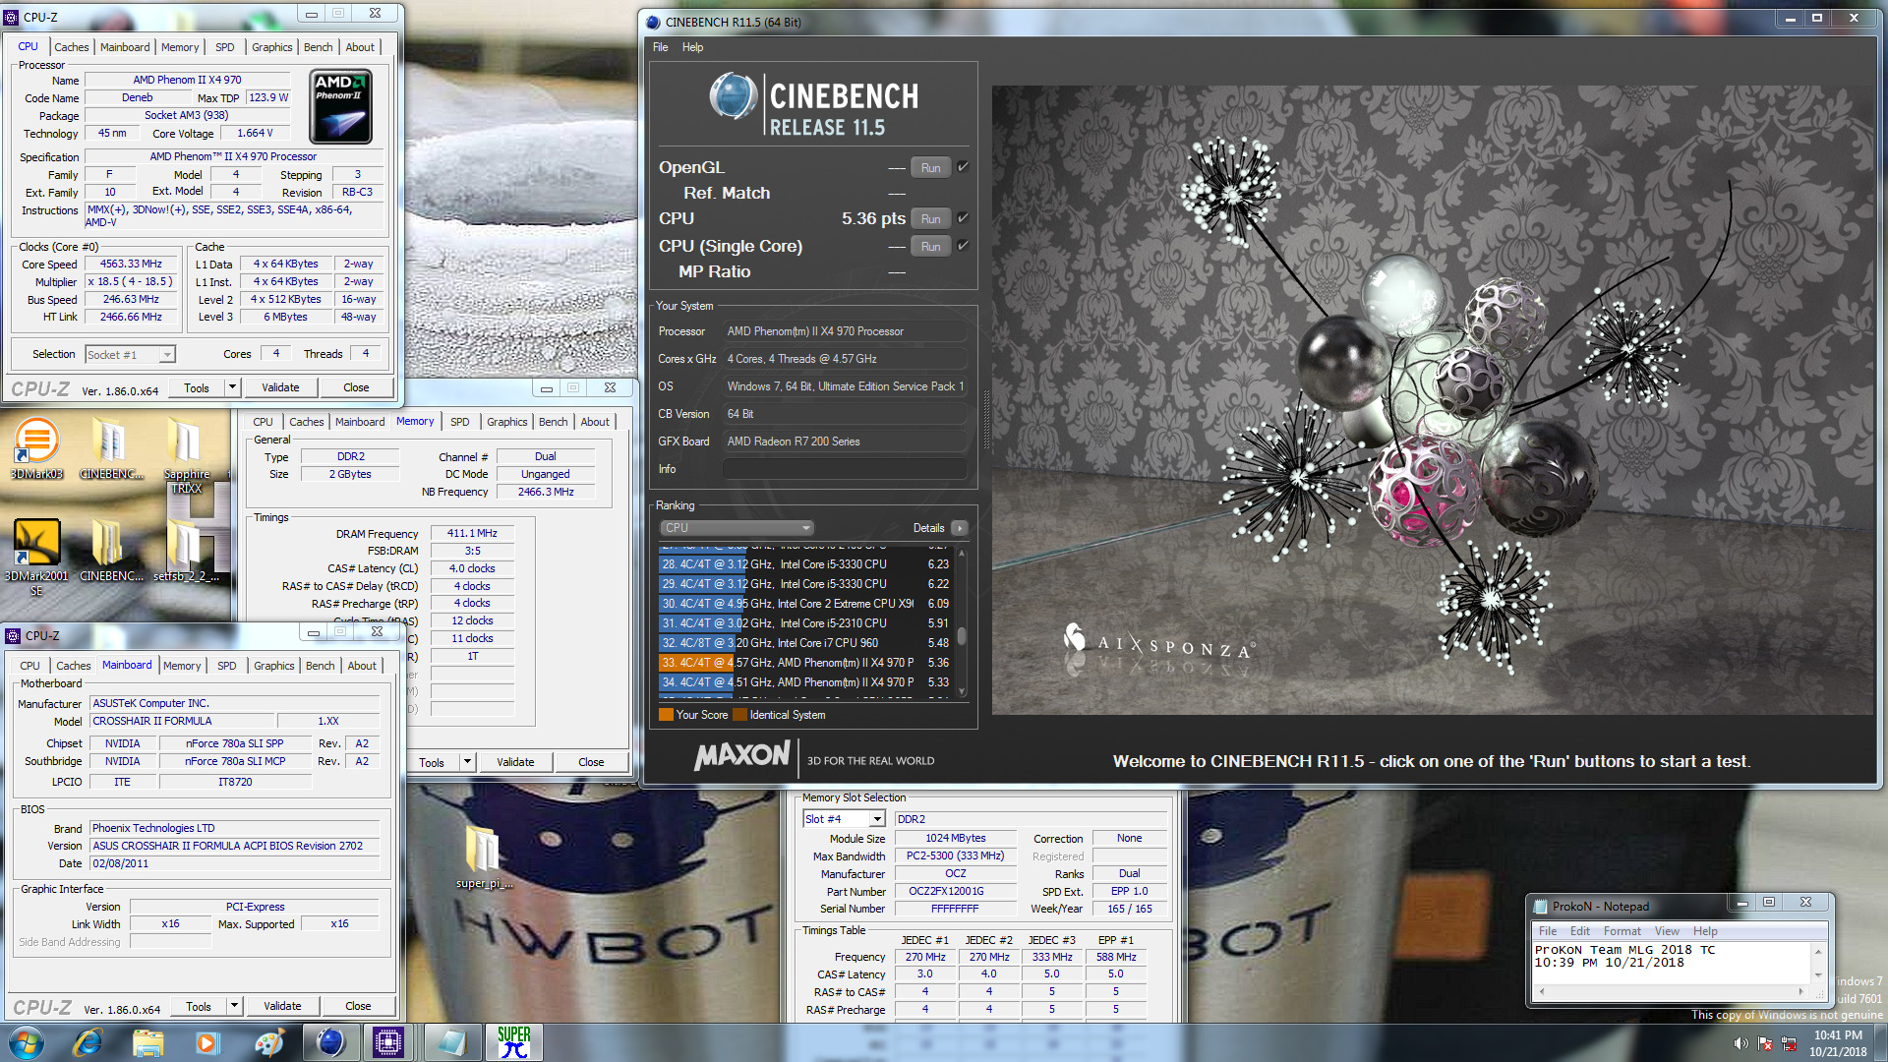Open the Socket #1 Selection dropdown
The height and width of the screenshot is (1062, 1888).
[130, 355]
